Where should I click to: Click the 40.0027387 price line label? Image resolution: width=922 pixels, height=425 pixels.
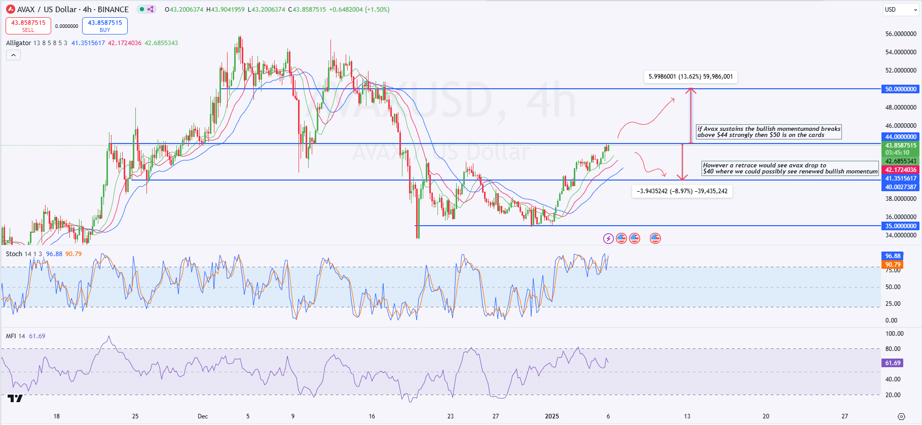[901, 187]
